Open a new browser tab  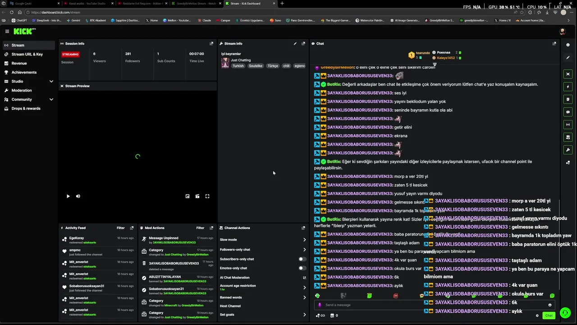282,4
